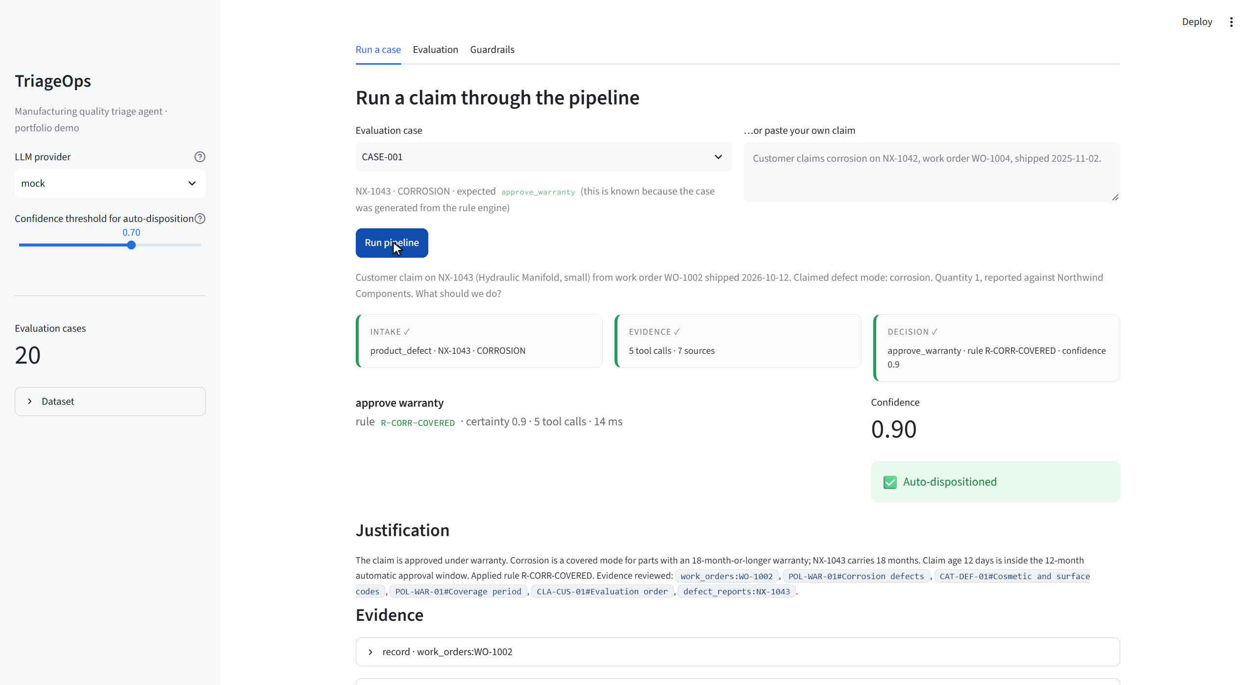Image resolution: width=1255 pixels, height=685 pixels.
Task: Open the Guardrails tab
Action: (492, 49)
